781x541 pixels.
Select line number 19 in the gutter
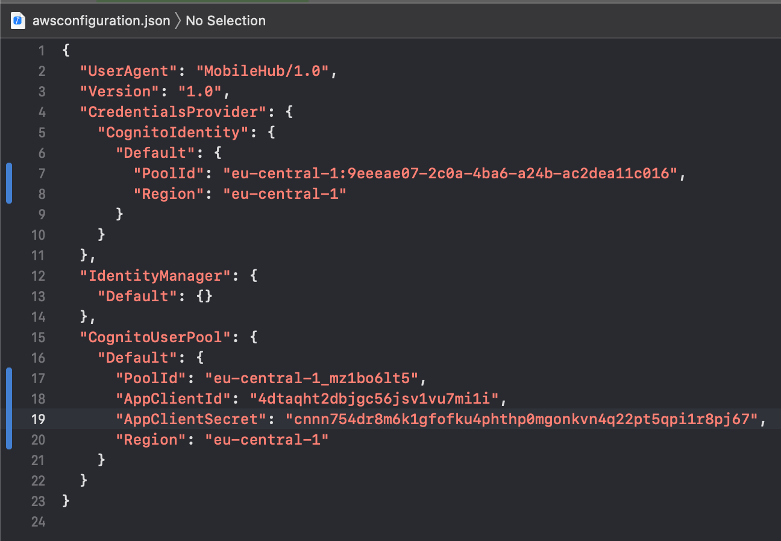click(x=38, y=419)
